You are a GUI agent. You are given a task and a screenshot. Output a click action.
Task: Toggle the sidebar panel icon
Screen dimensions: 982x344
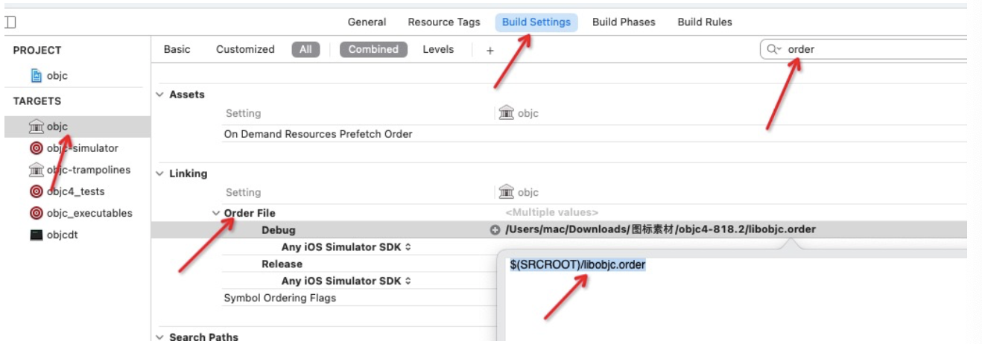10,22
